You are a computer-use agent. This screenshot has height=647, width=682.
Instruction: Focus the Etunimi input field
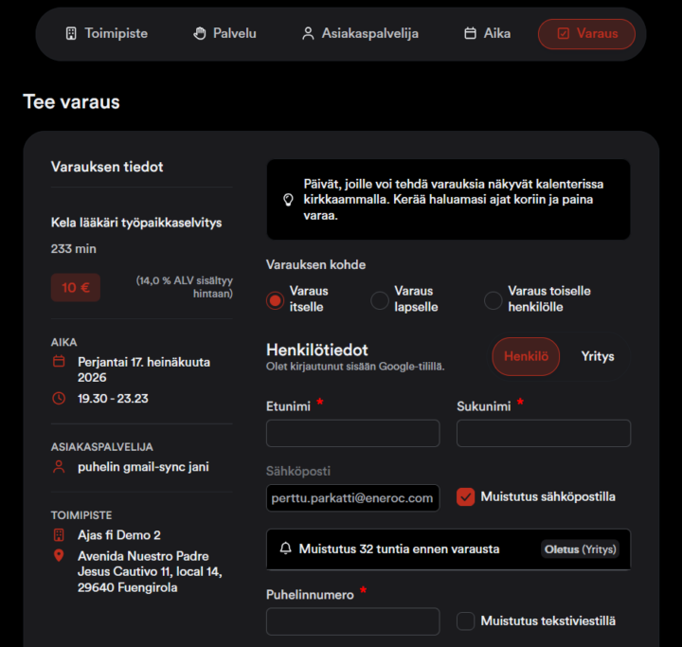click(352, 433)
